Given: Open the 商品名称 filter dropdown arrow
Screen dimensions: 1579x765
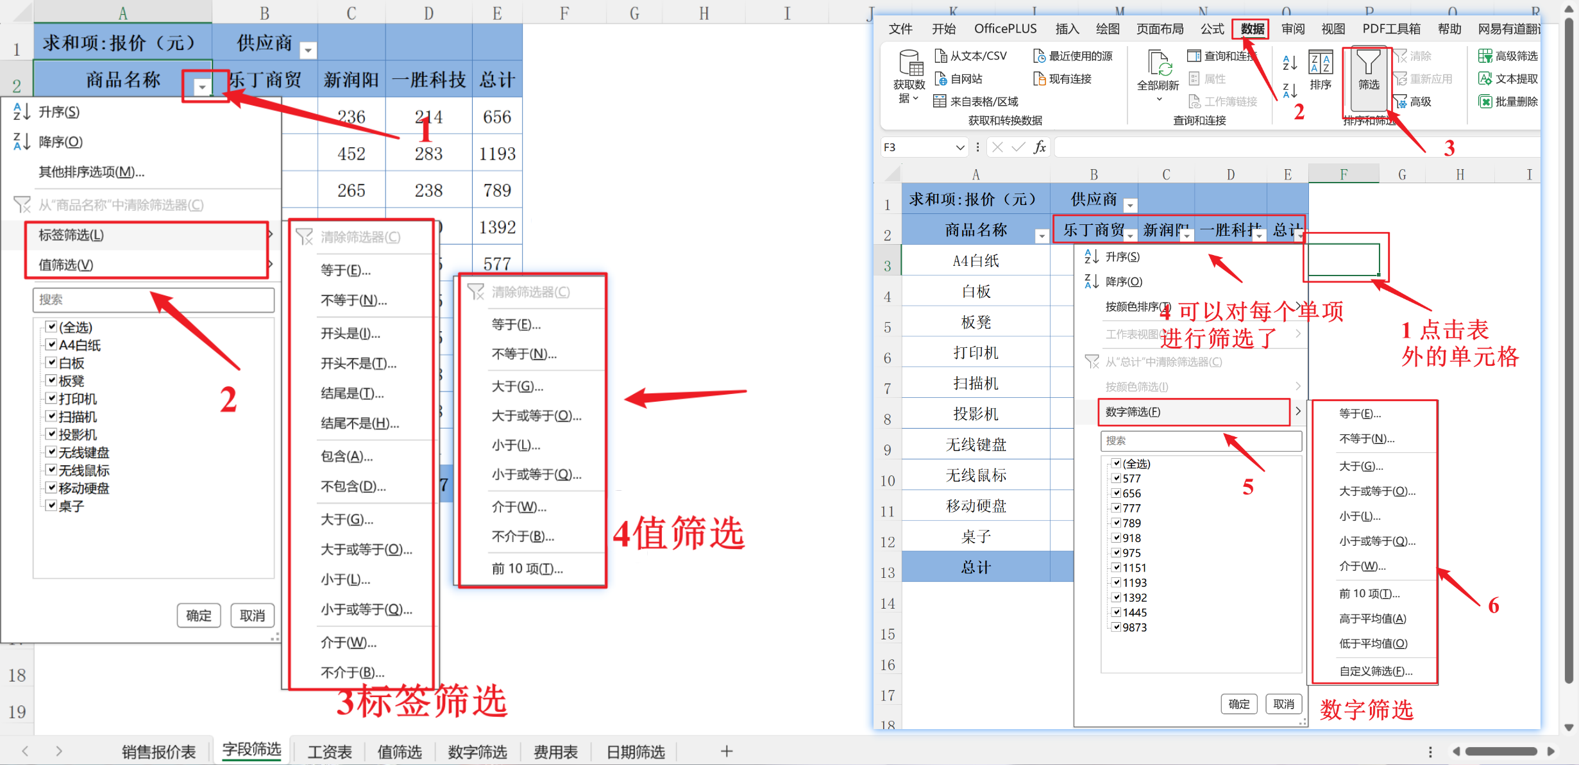Looking at the screenshot, I should 202,86.
